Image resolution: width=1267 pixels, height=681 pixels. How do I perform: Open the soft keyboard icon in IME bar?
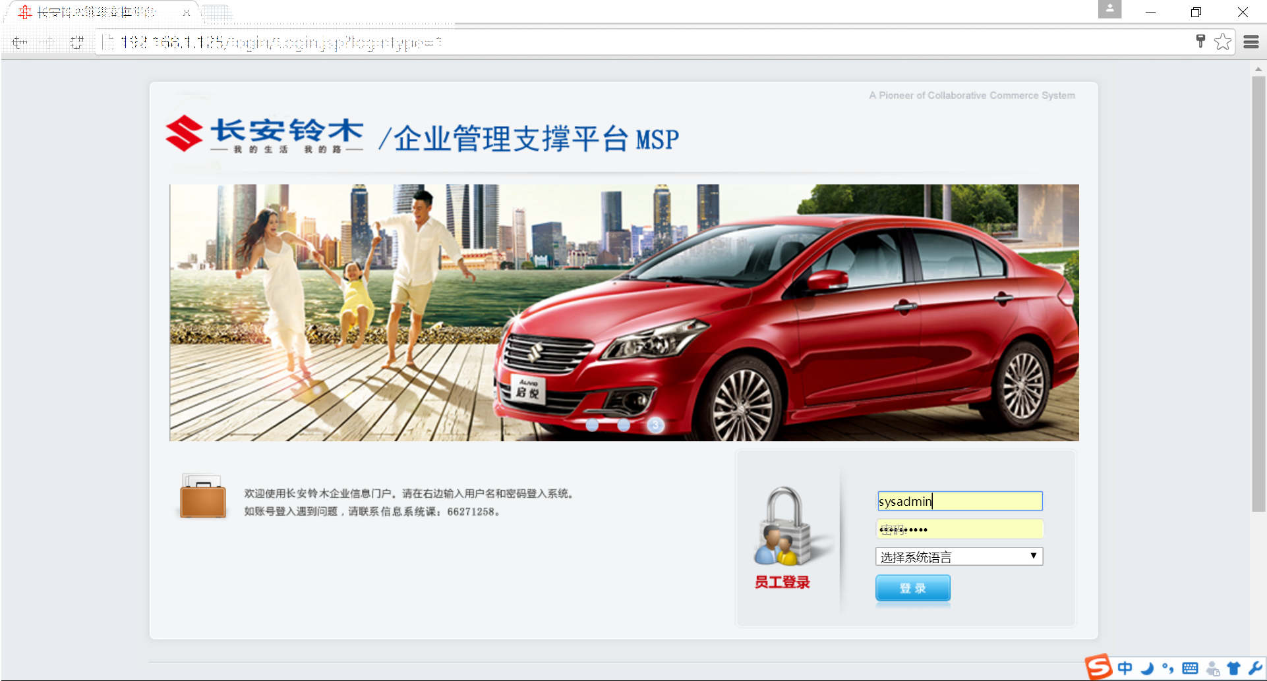tap(1191, 668)
